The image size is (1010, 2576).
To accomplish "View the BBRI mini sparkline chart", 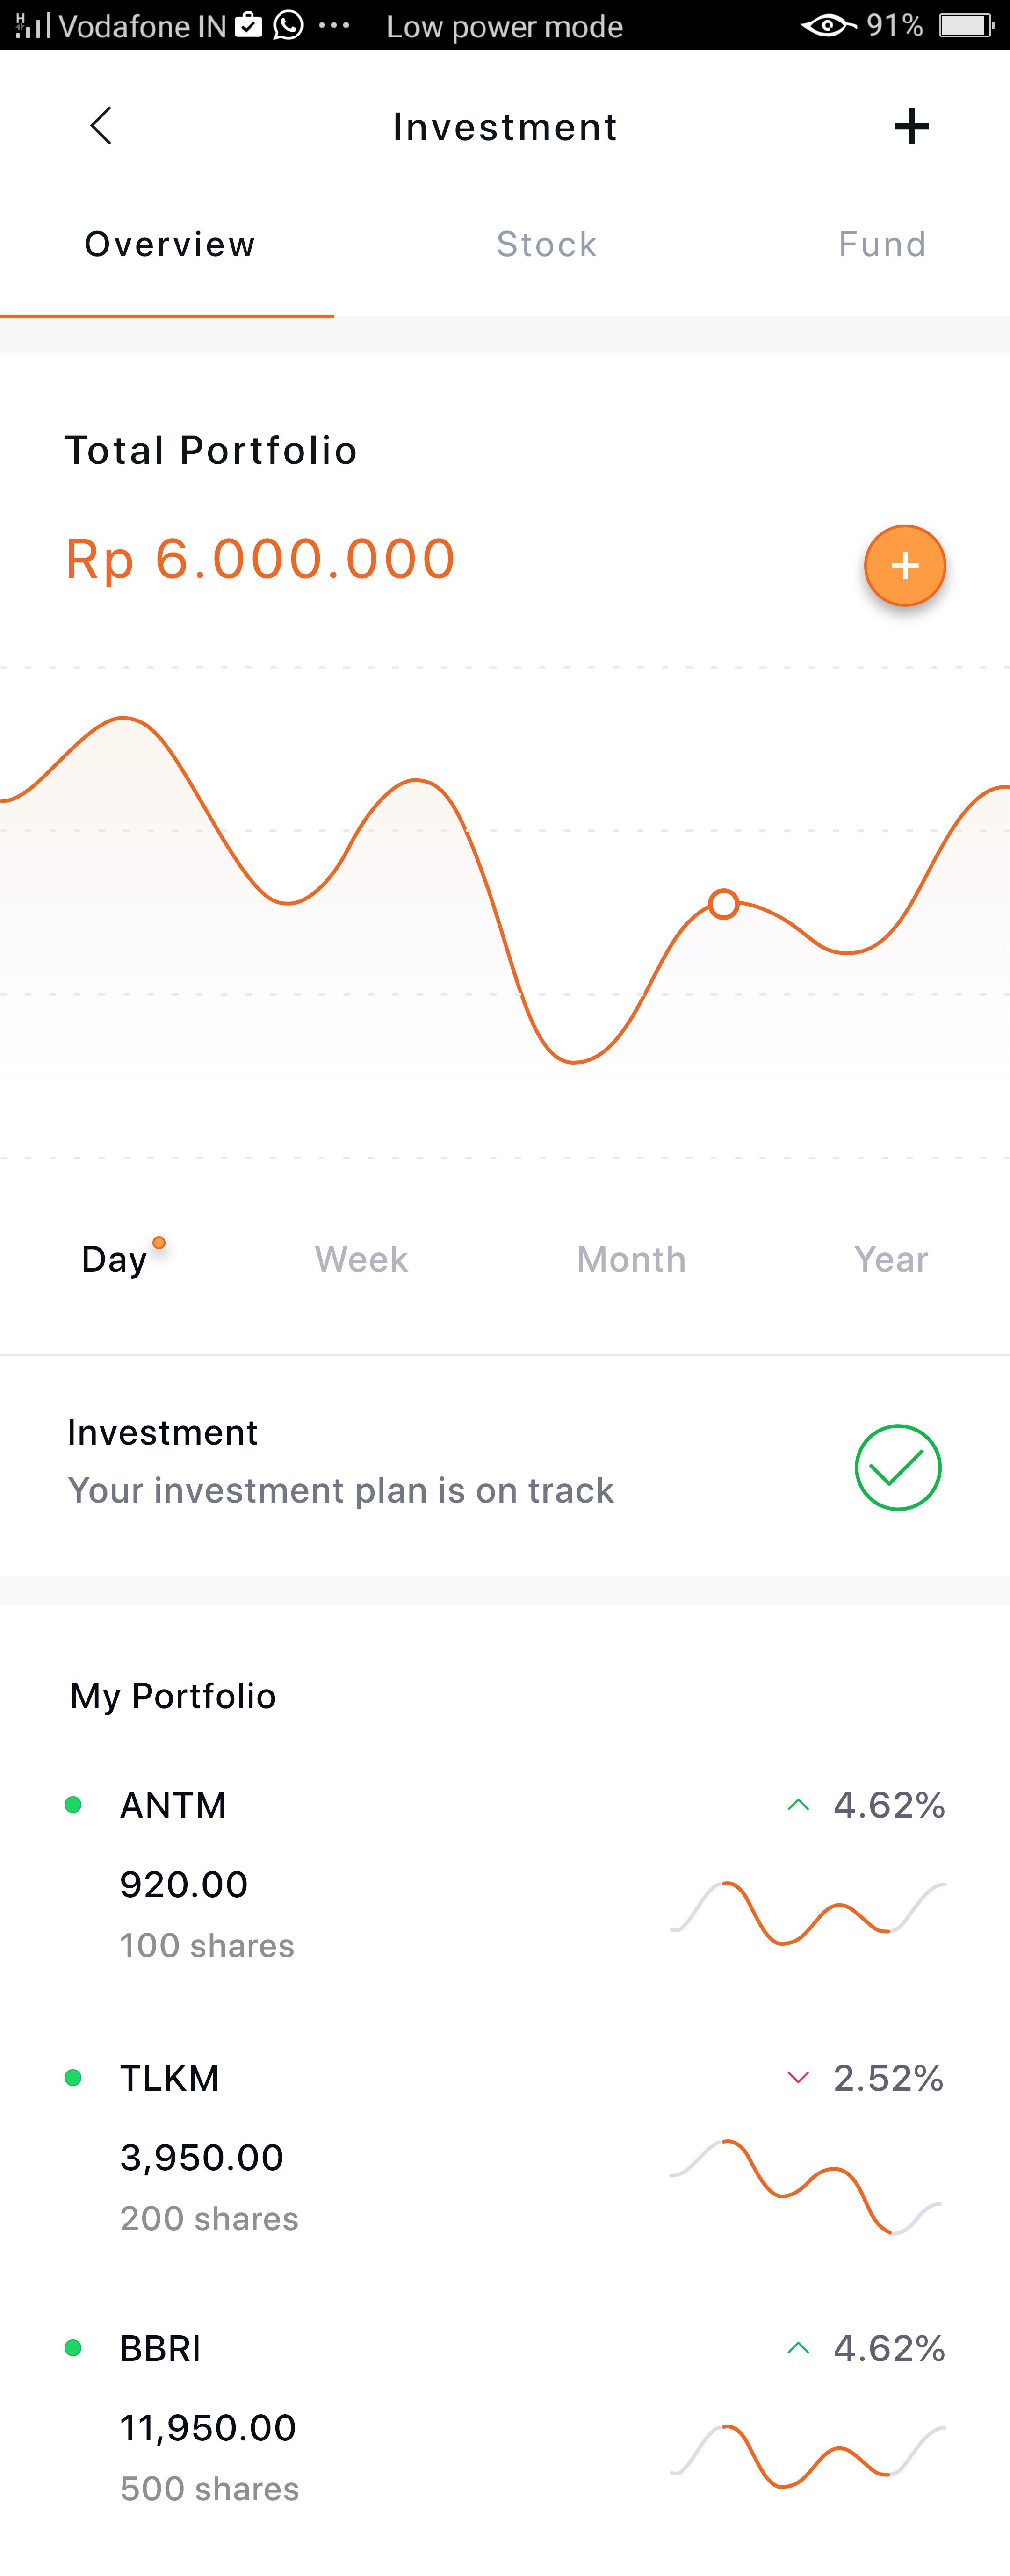I will pos(807,2456).
